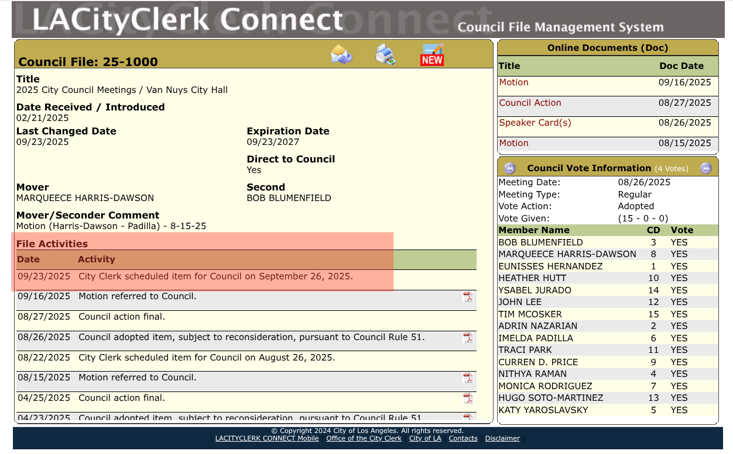
Task: Select KATY YAROSLAVSKY vote row
Action: point(608,410)
